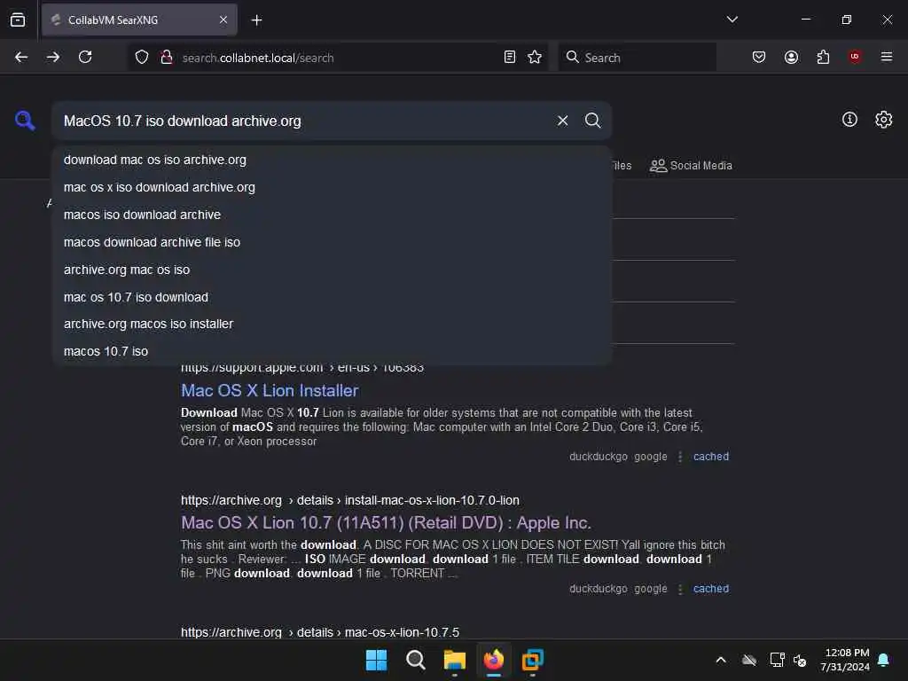The height and width of the screenshot is (681, 908).
Task: Select suggestion 'macos 10.7 iso'
Action: (332, 351)
